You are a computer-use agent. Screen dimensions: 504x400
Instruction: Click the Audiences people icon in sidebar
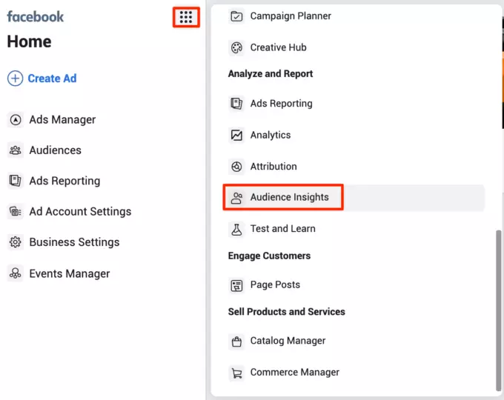[15, 150]
